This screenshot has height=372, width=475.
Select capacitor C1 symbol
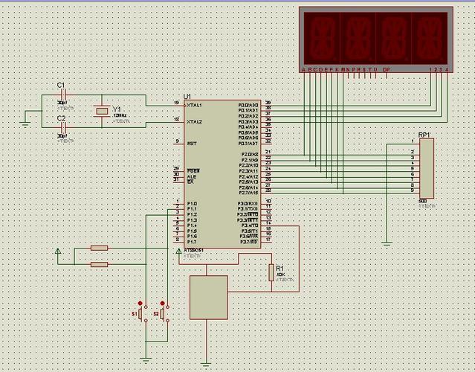point(63,95)
